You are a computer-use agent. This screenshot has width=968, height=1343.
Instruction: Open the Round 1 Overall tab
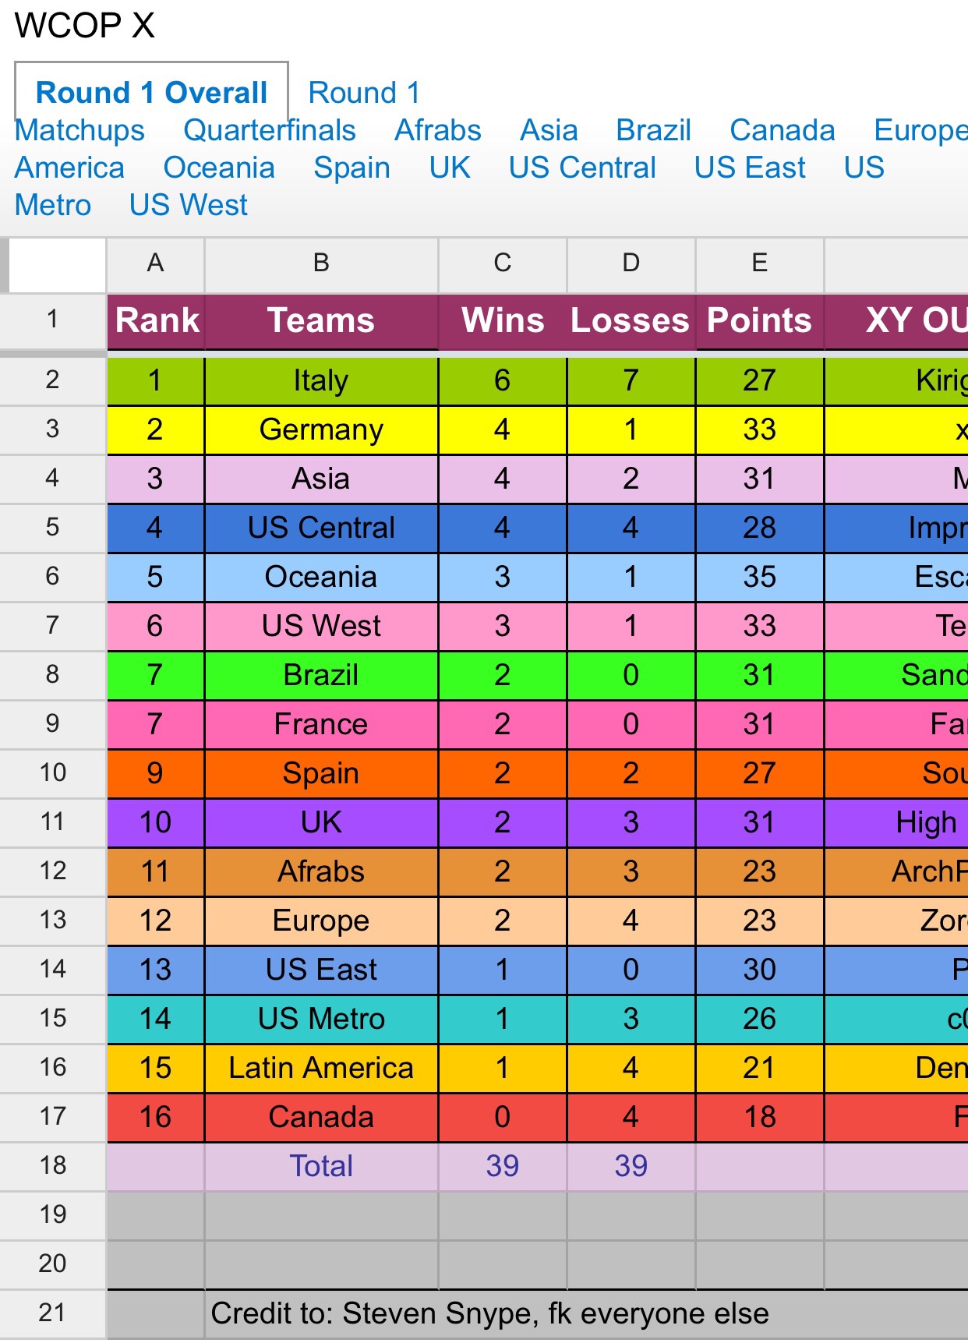151,93
